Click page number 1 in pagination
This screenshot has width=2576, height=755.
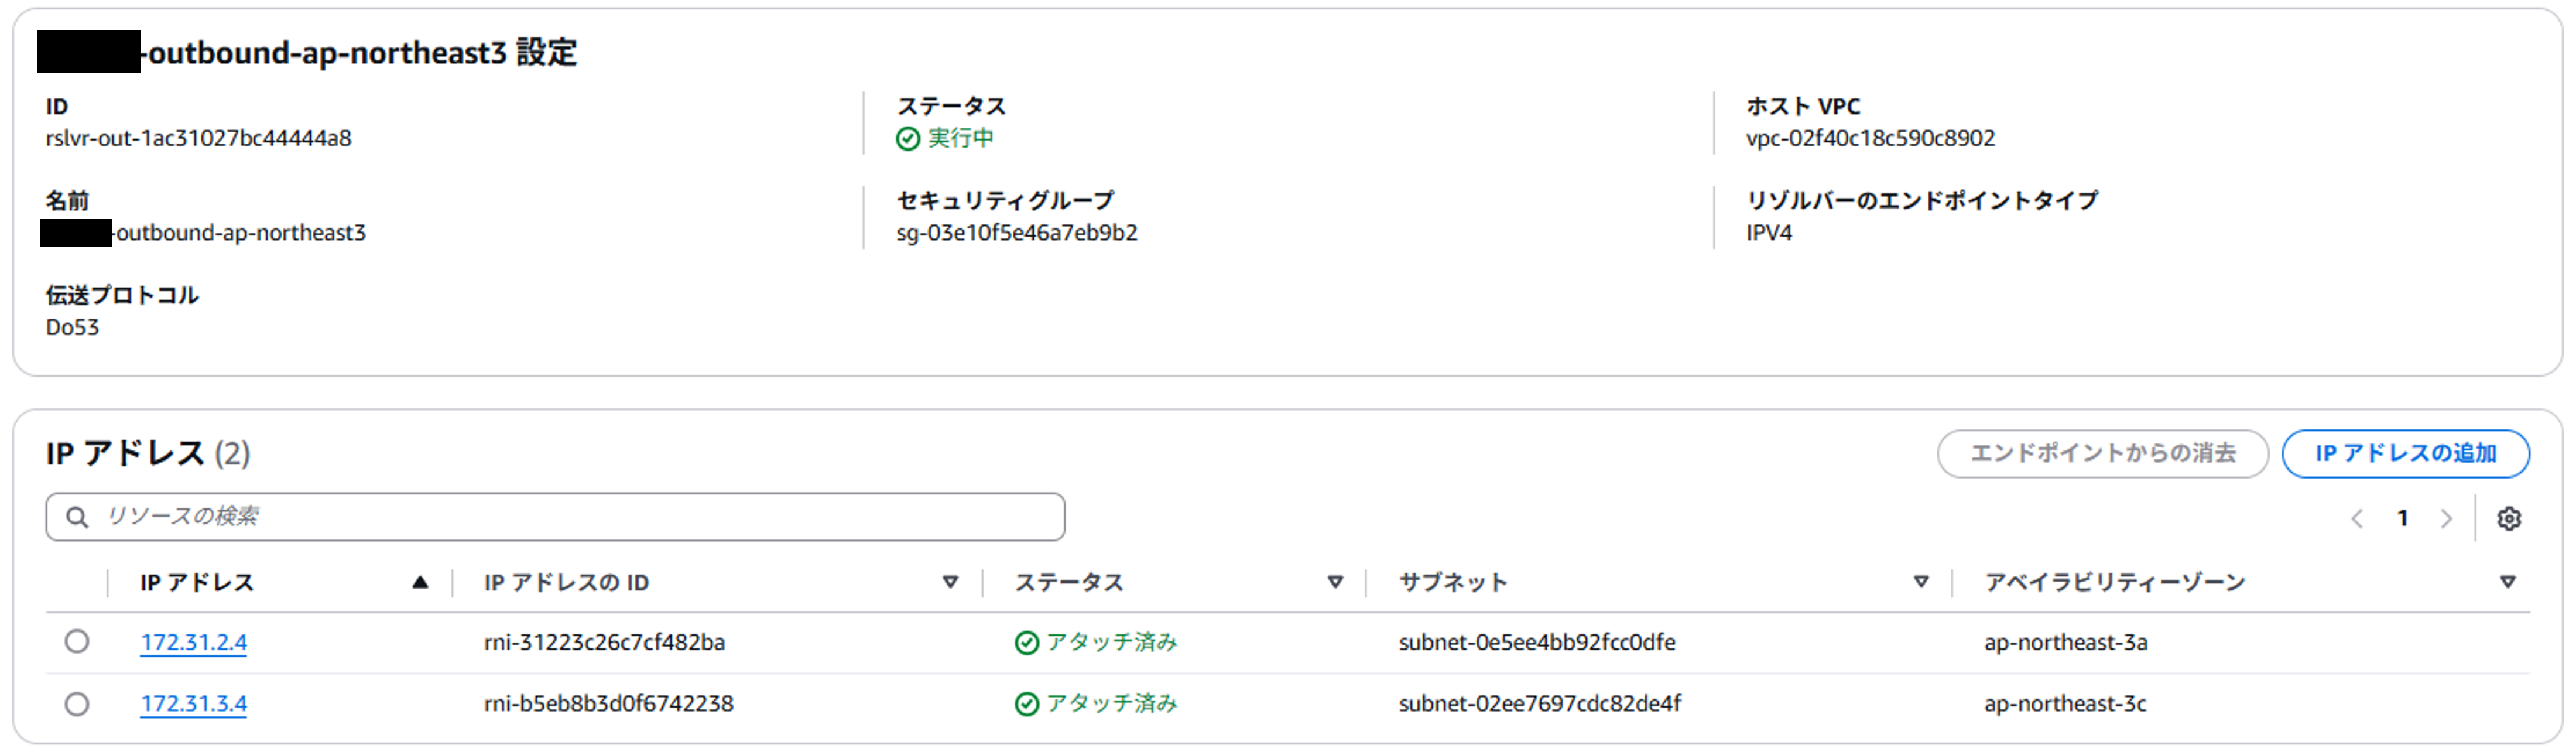pyautogui.click(x=2403, y=518)
